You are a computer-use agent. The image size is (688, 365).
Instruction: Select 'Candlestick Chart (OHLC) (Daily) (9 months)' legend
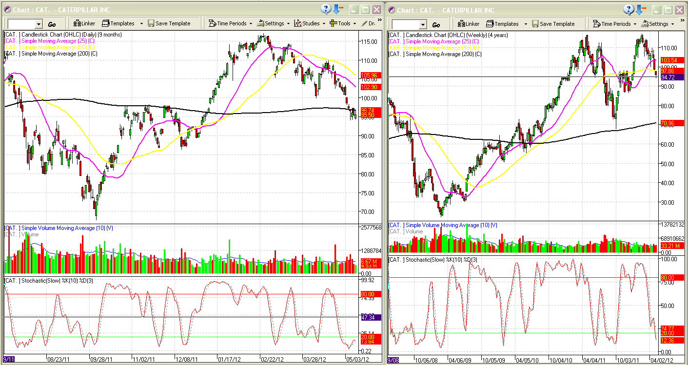click(x=63, y=35)
